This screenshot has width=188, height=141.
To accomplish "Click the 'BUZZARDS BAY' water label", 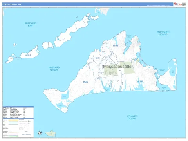I will (31, 24).
